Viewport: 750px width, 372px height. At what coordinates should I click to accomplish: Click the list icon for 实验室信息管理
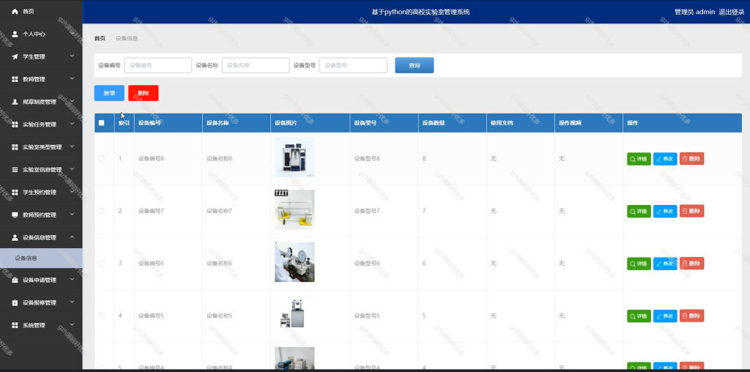(x=15, y=169)
